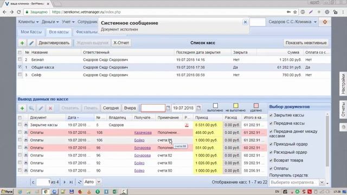Expand the Казачкова payment row
Image resolution: width=347 pixels, height=195 pixels.
coord(26,132)
